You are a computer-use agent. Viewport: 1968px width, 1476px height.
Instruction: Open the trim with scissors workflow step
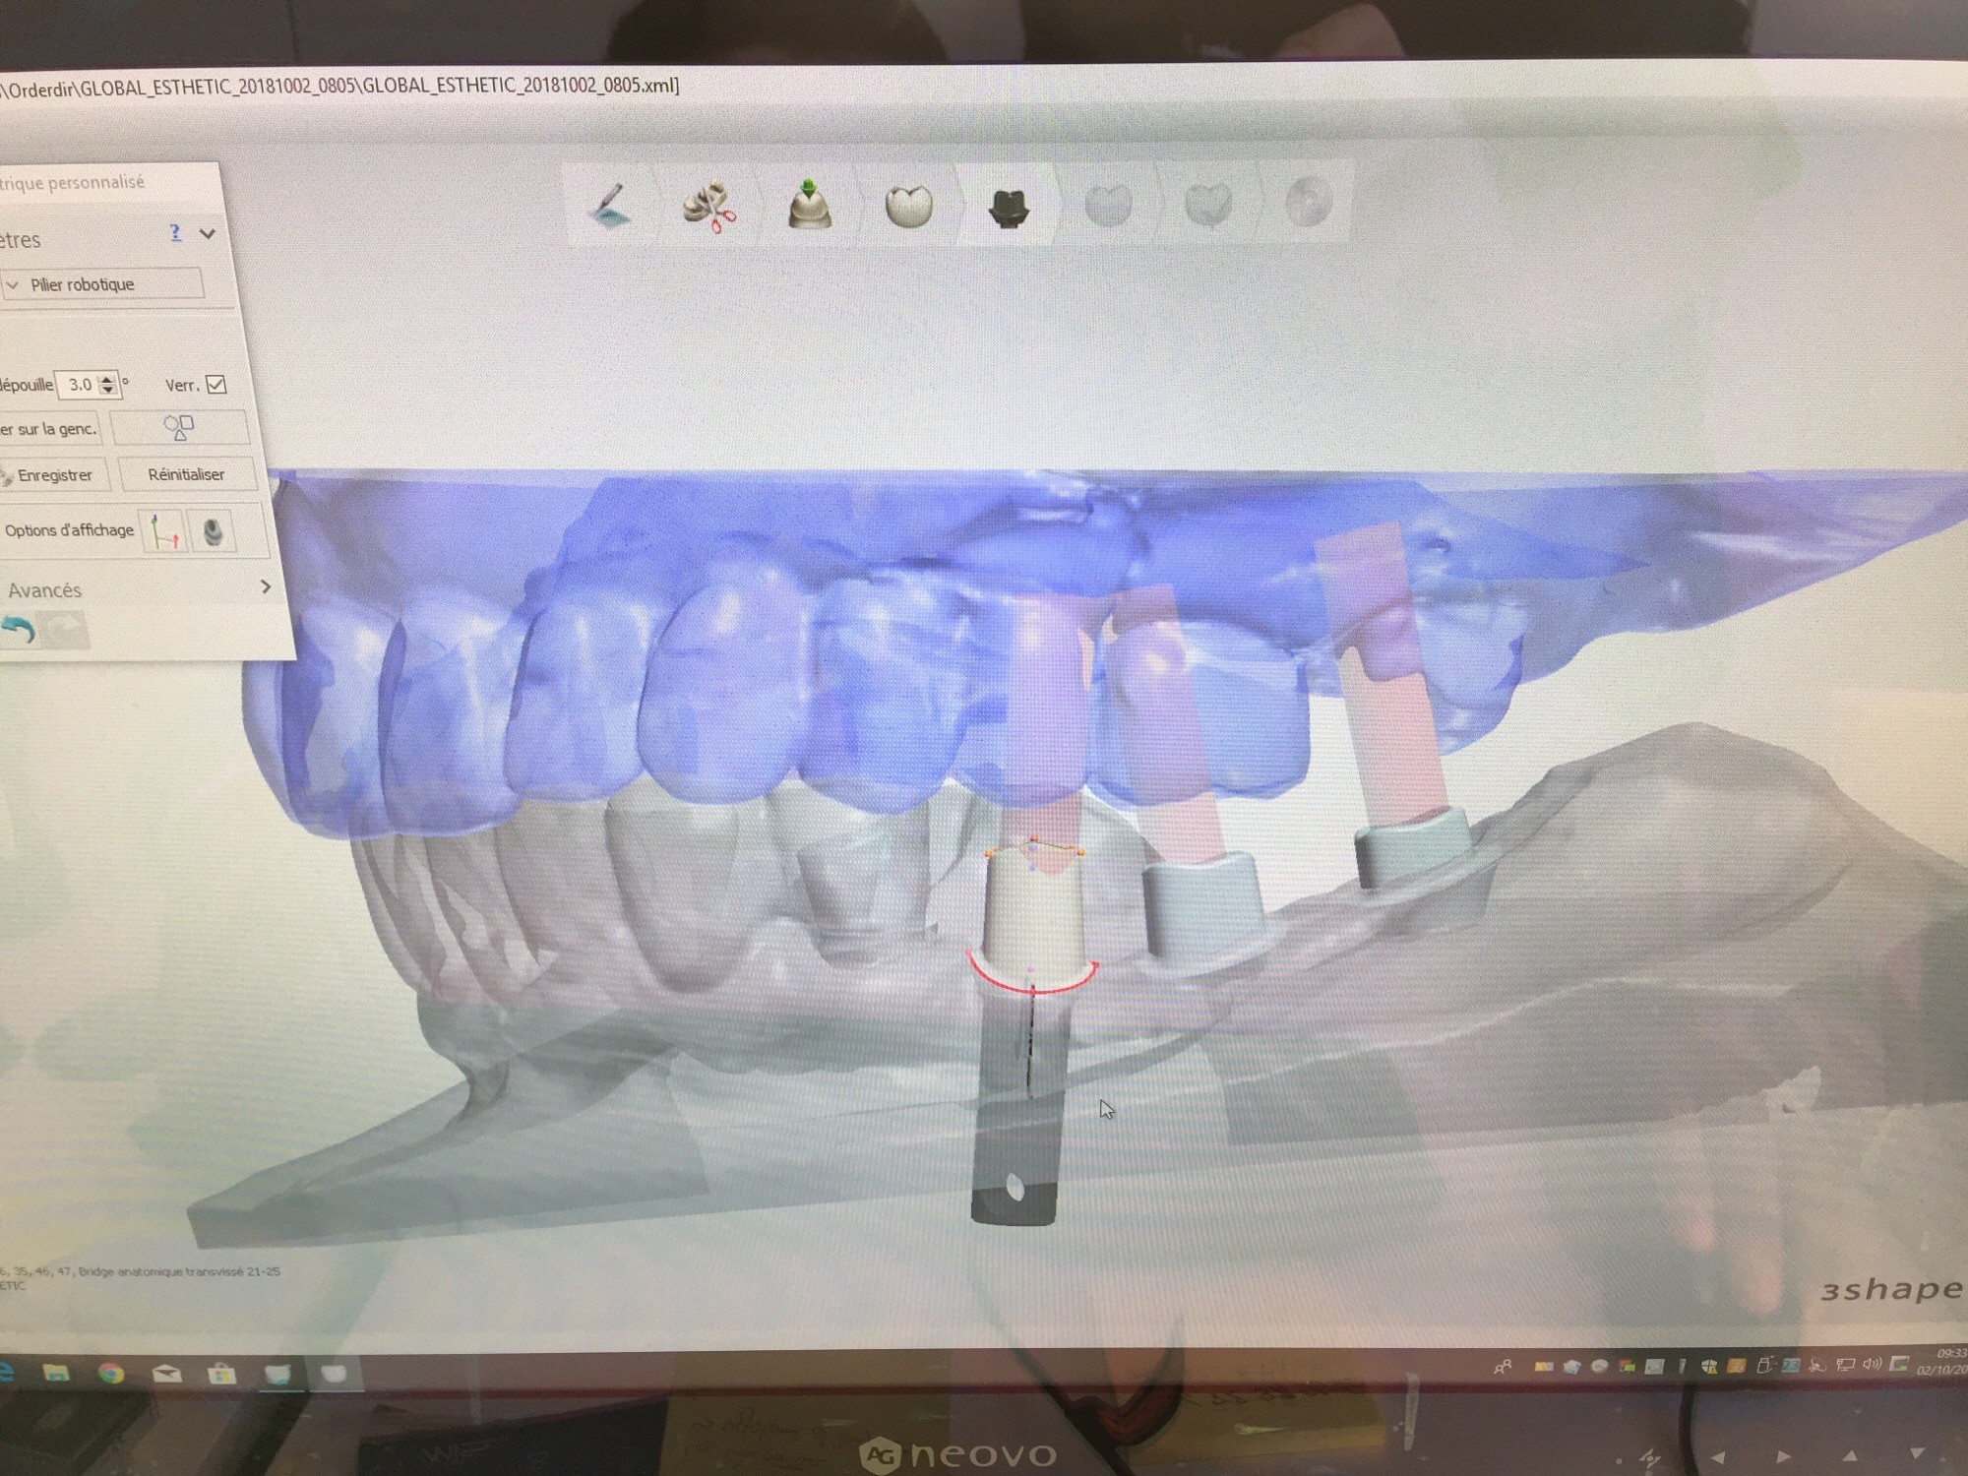click(709, 207)
